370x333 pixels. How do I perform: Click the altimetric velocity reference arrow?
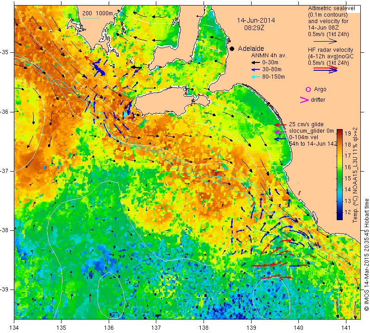326,41
